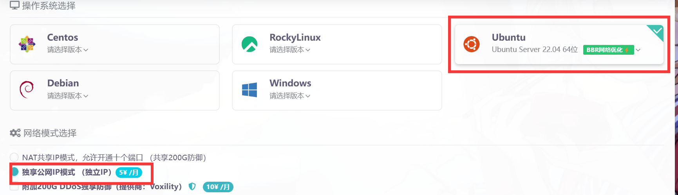
Task: Click the selected checkmark corner on Ubuntu card
Action: (657, 31)
